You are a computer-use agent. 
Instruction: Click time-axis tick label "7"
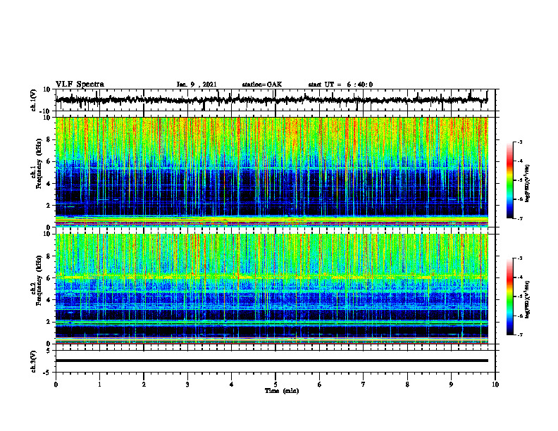pos(364,385)
